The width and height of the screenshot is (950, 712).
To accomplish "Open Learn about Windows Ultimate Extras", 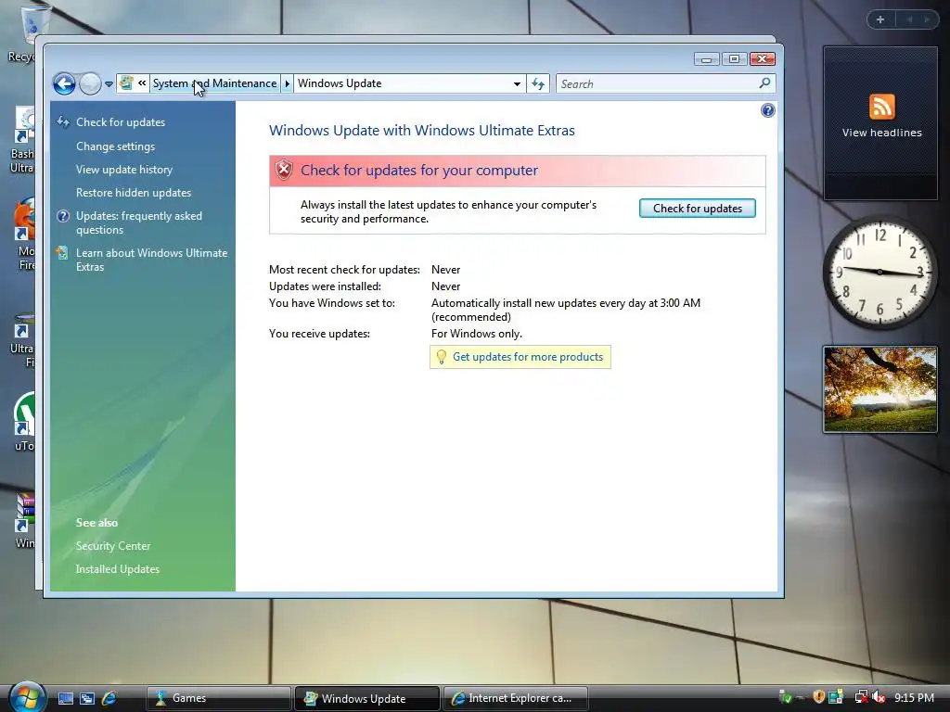I will coord(151,260).
